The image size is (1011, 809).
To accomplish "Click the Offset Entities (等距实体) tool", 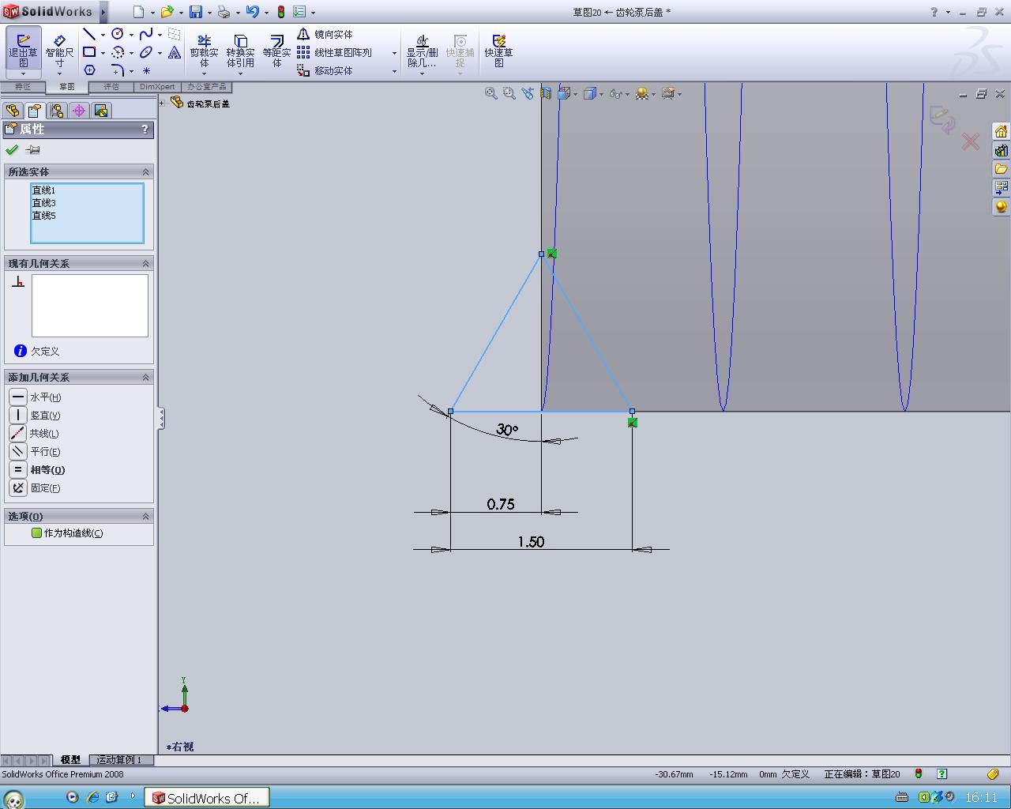I will click(x=276, y=51).
